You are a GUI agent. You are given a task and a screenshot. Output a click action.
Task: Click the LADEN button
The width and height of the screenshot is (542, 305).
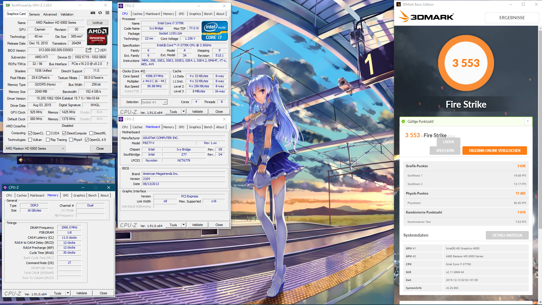(x=448, y=142)
